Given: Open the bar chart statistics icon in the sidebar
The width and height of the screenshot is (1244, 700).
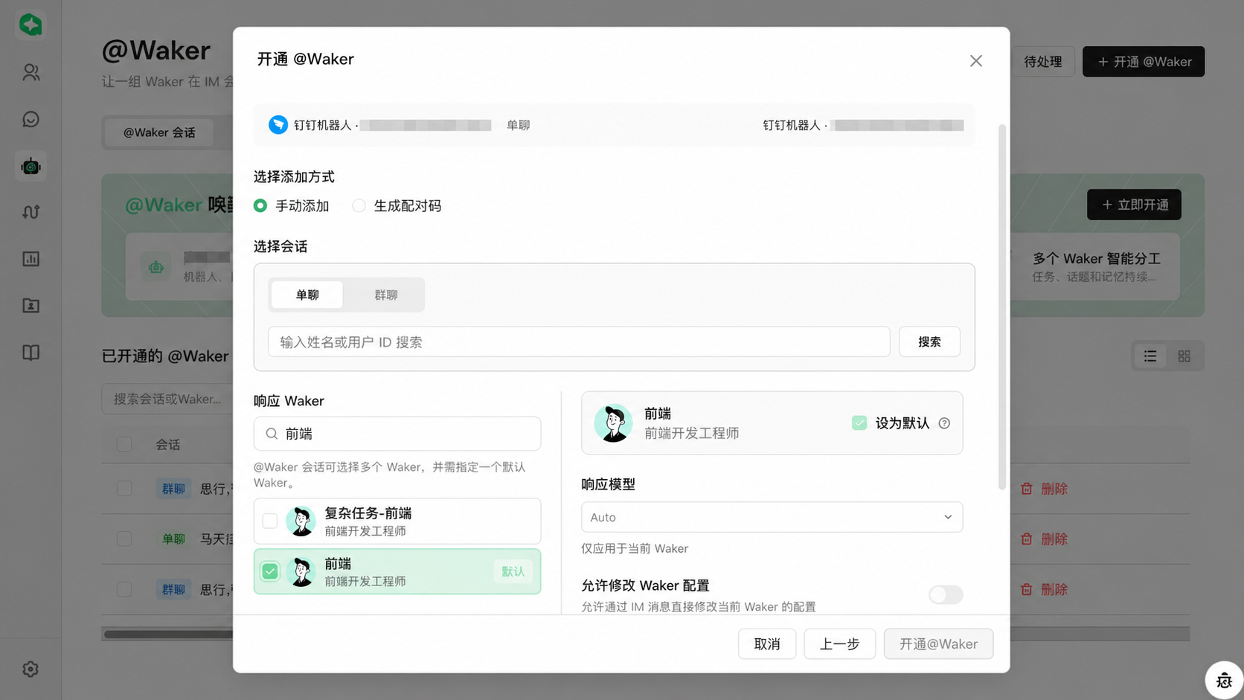Looking at the screenshot, I should click(31, 259).
